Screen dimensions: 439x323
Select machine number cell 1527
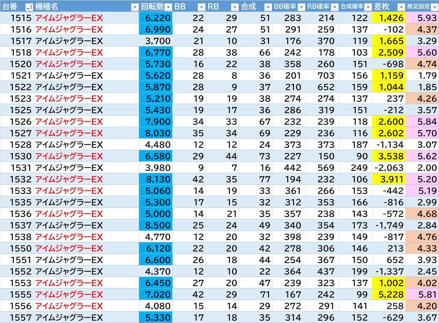pyautogui.click(x=17, y=133)
